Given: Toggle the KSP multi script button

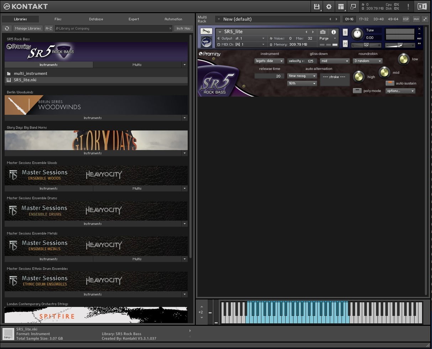Looking at the screenshot, I should pyautogui.click(x=406, y=19).
